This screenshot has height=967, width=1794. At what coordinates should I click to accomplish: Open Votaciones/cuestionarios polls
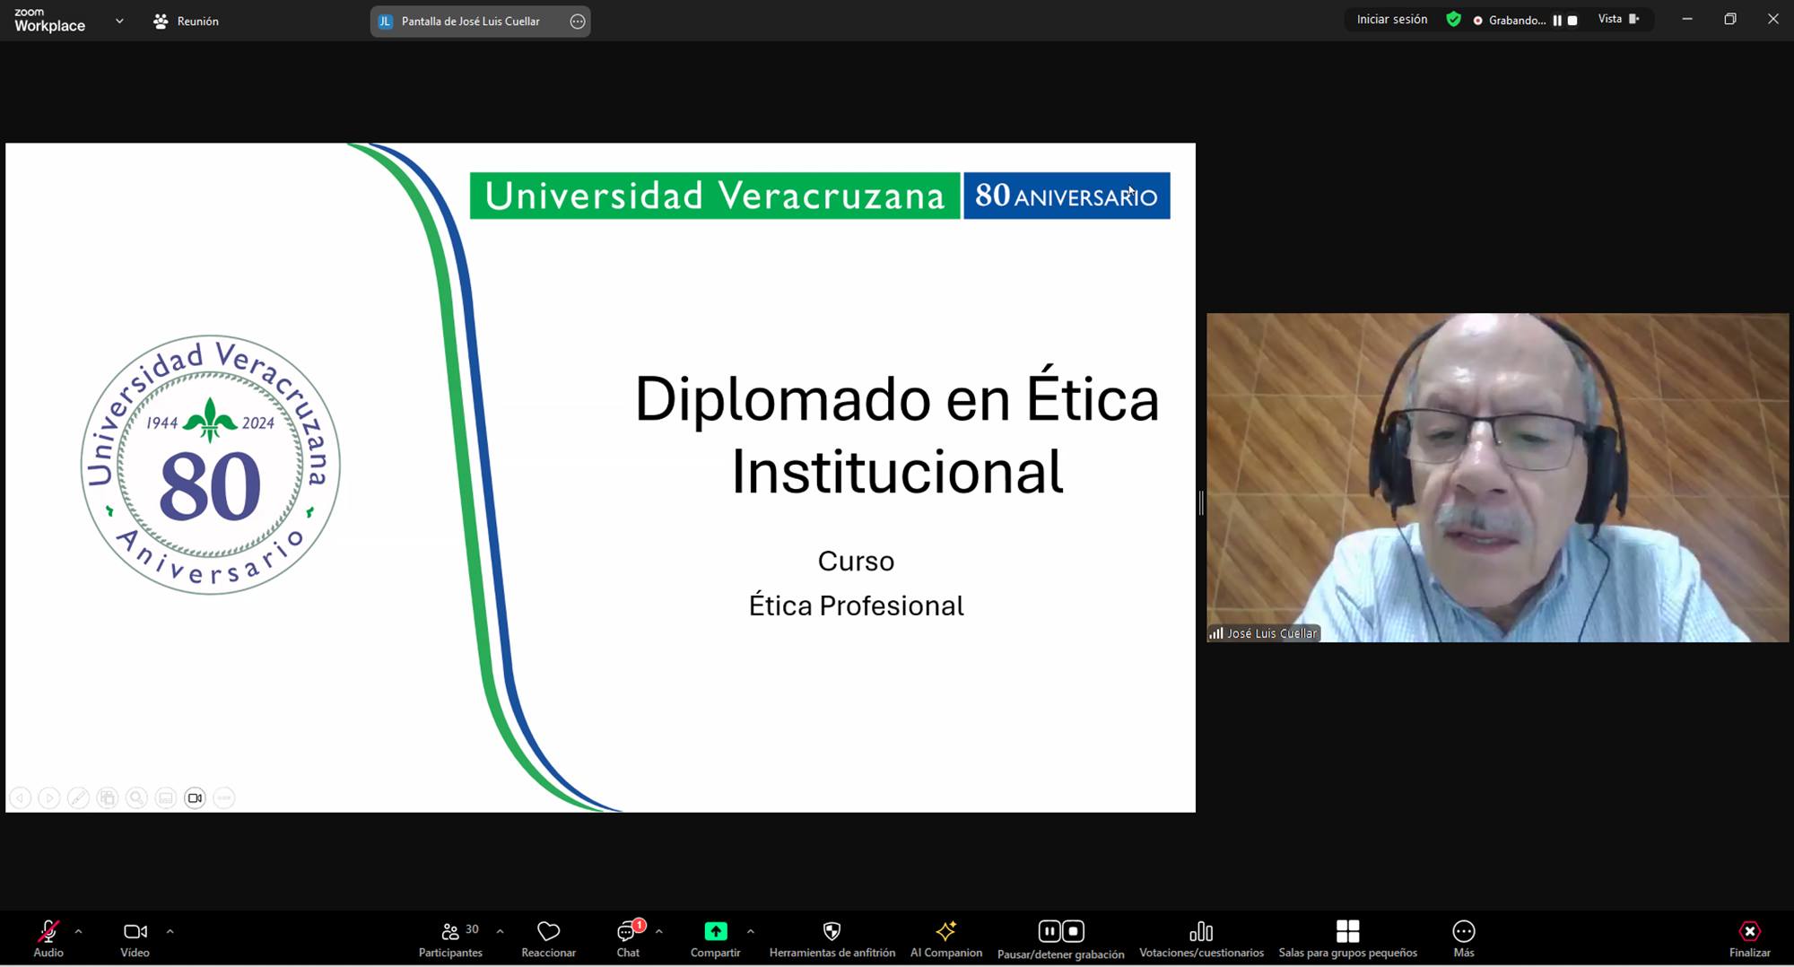[x=1201, y=938]
